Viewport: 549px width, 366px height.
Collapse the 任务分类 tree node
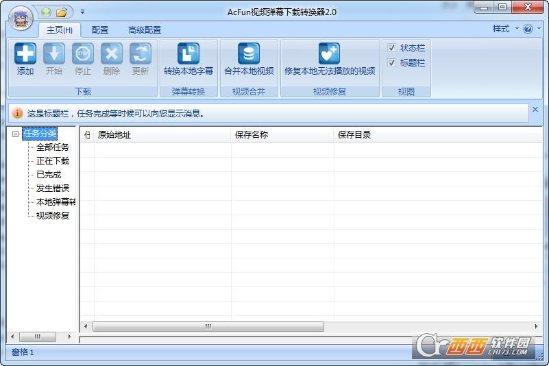pyautogui.click(x=15, y=134)
